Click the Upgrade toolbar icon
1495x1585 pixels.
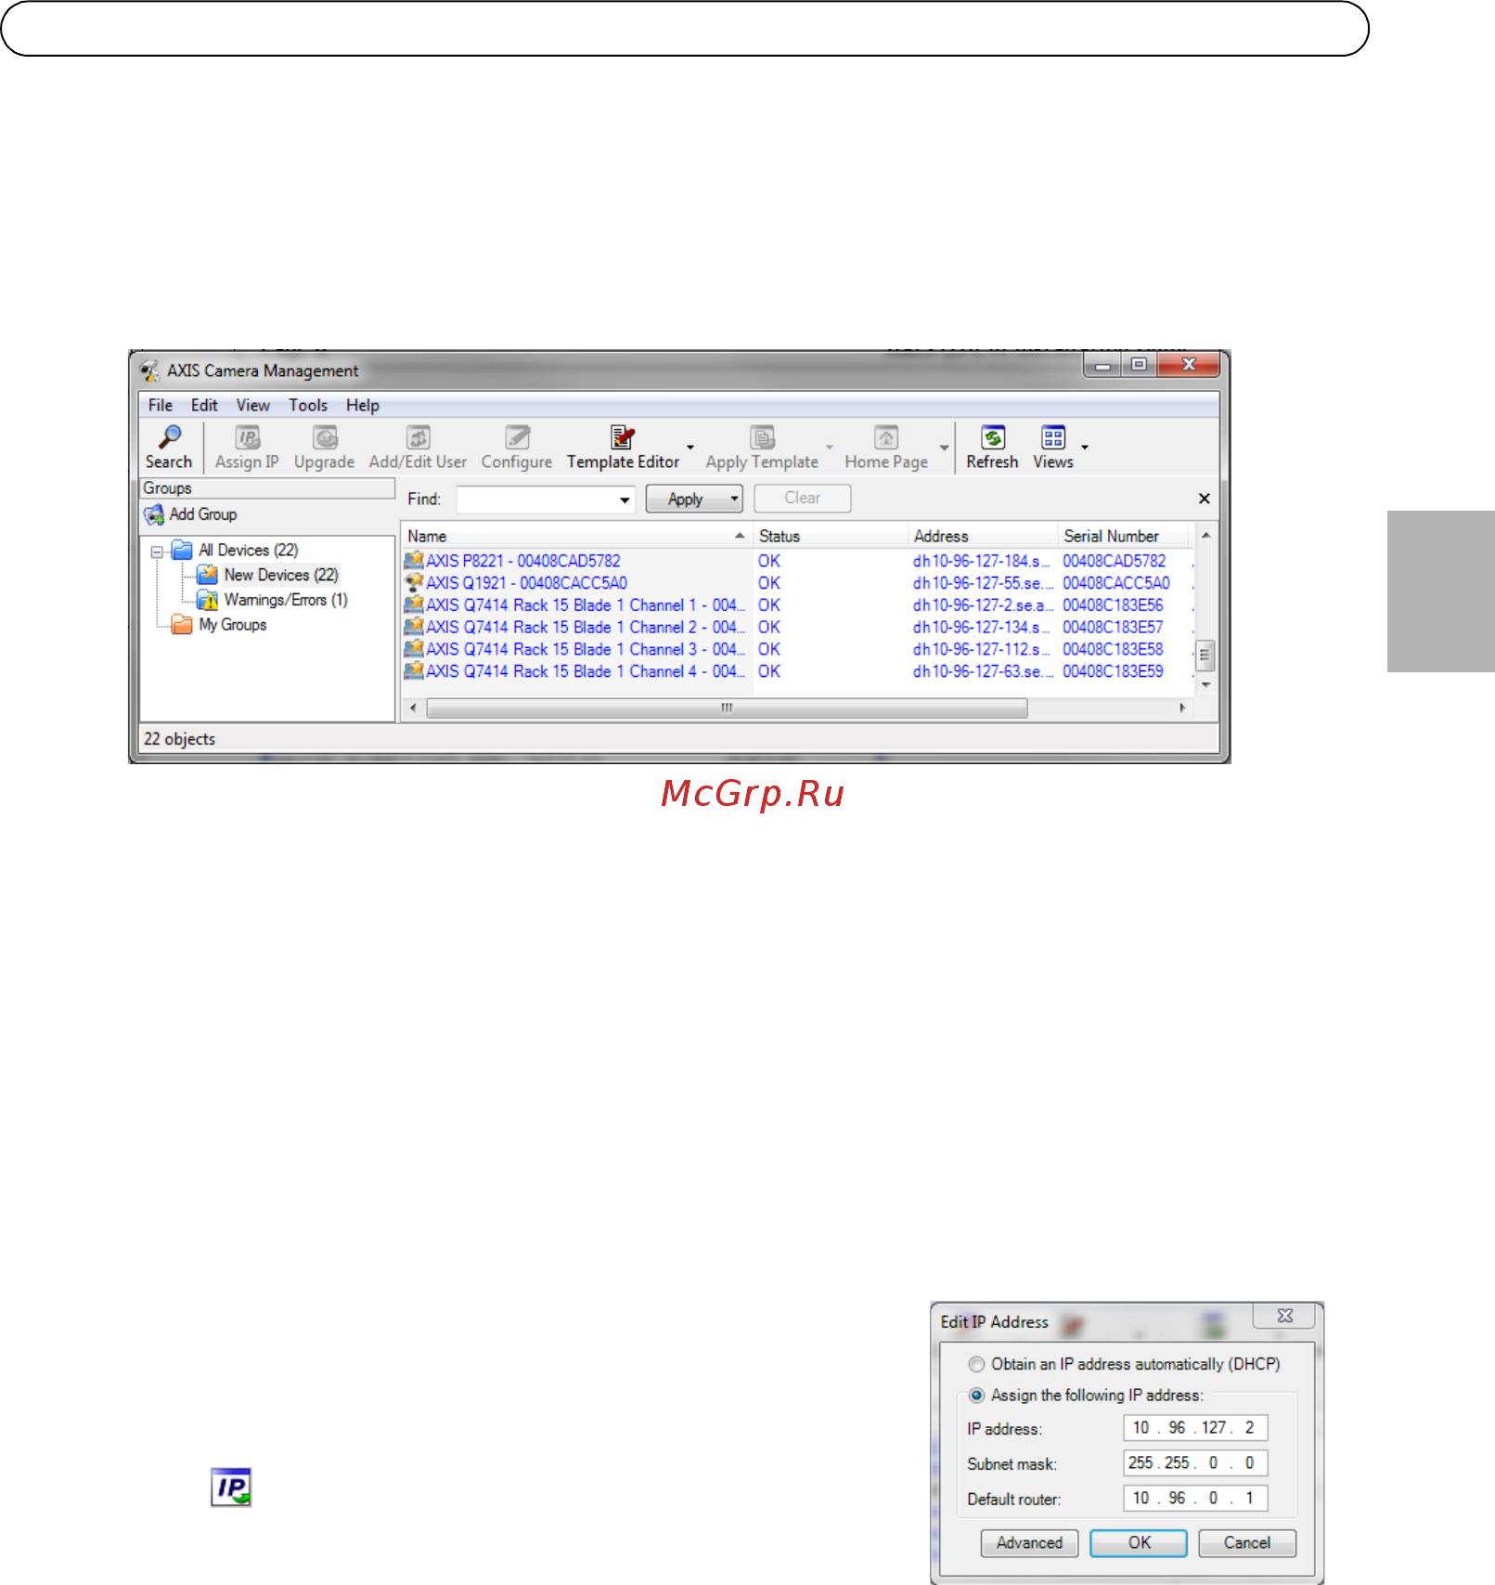point(325,437)
